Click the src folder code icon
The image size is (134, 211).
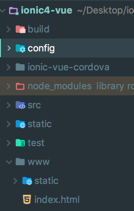(x=20, y=105)
